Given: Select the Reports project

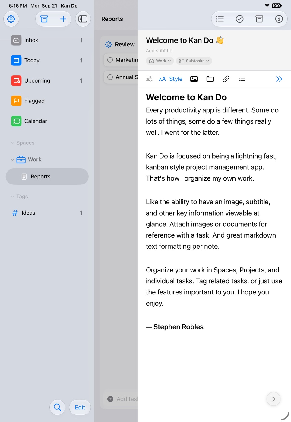Looking at the screenshot, I should point(47,177).
